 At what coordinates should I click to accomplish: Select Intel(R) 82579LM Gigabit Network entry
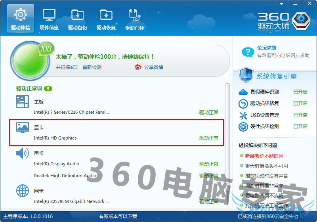click(x=71, y=201)
